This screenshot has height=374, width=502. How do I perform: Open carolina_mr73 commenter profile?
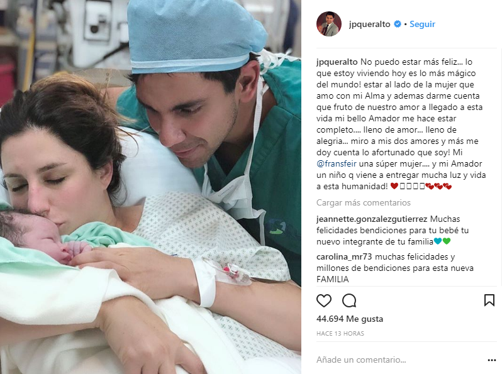[x=345, y=257]
